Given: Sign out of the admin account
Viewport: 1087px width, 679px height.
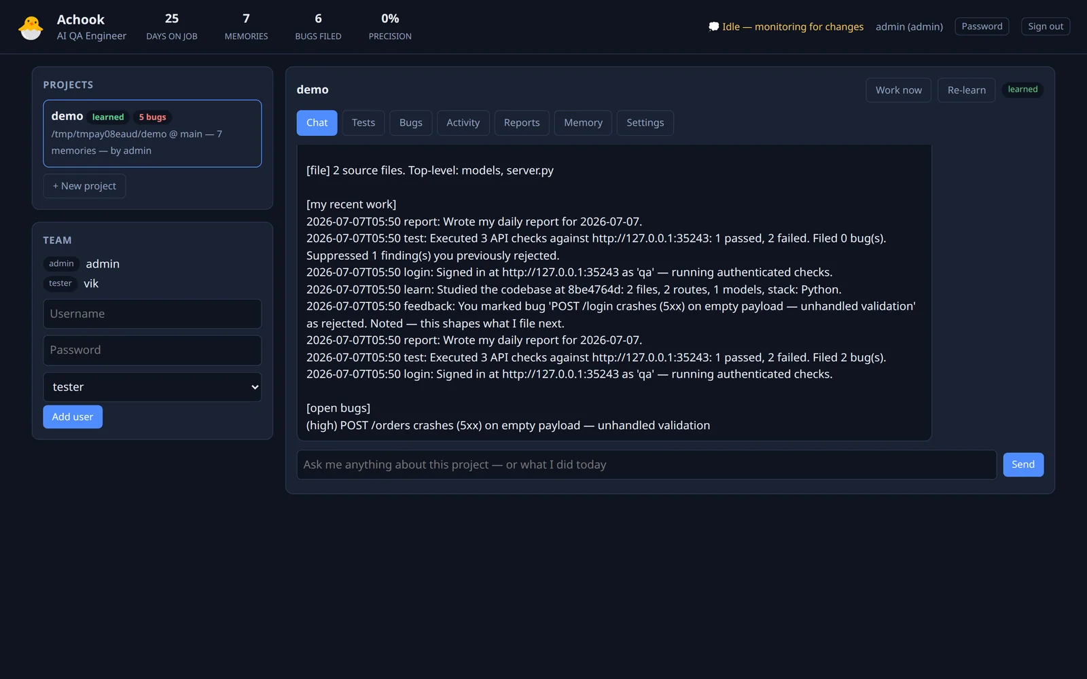Looking at the screenshot, I should (1046, 26).
